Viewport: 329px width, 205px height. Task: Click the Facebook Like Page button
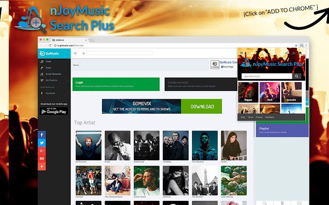pos(227,67)
